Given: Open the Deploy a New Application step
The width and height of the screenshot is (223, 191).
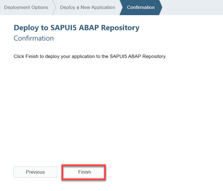Looking at the screenshot, I should pos(87,7).
